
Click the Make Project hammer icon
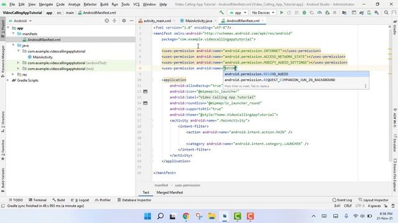pos(221,12)
